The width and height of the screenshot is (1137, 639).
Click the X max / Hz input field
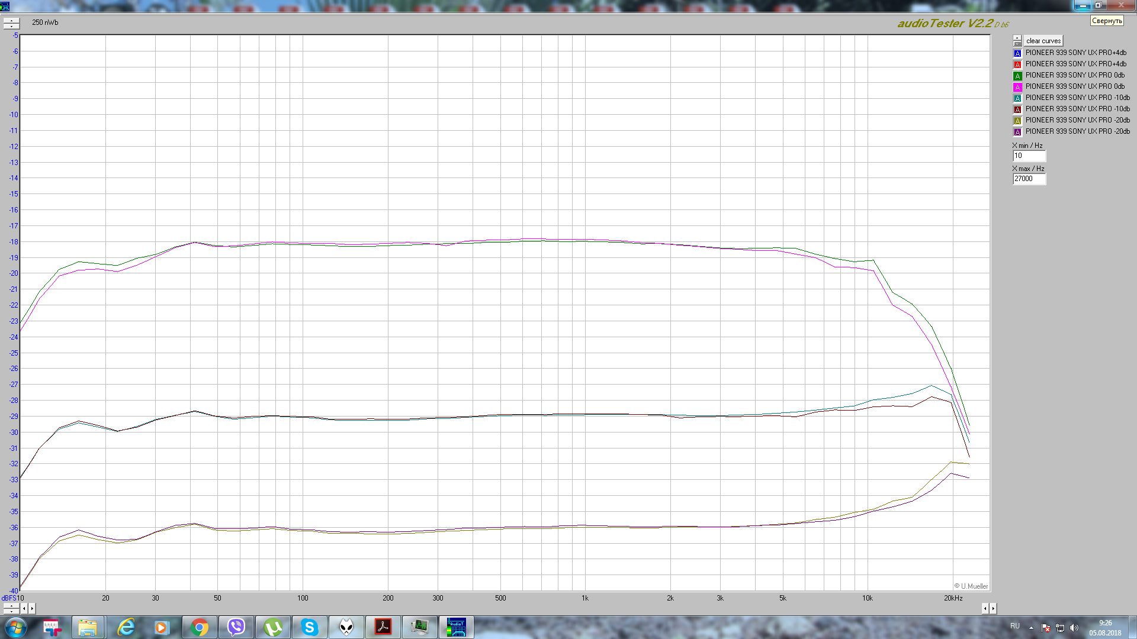click(x=1029, y=179)
